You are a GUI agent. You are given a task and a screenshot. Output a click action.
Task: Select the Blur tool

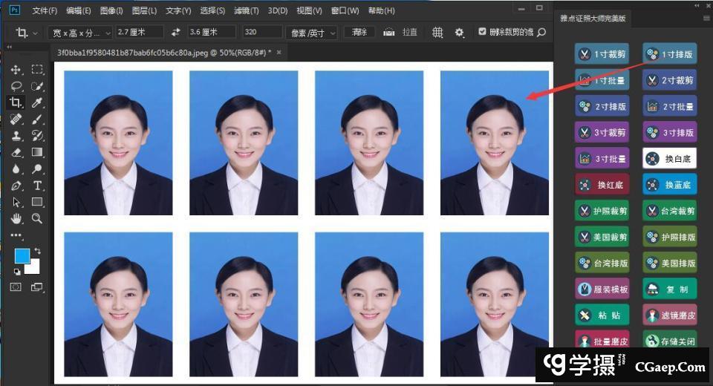(x=16, y=169)
